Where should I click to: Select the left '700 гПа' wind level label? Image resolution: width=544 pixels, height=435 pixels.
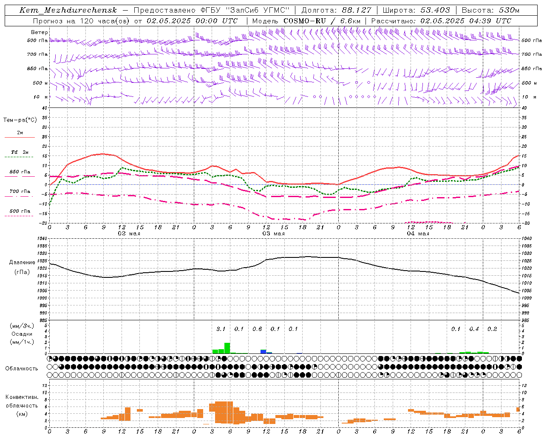point(37,54)
